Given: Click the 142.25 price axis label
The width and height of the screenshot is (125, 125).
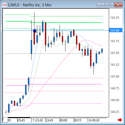Looking at the screenshot, I should click(115, 18).
